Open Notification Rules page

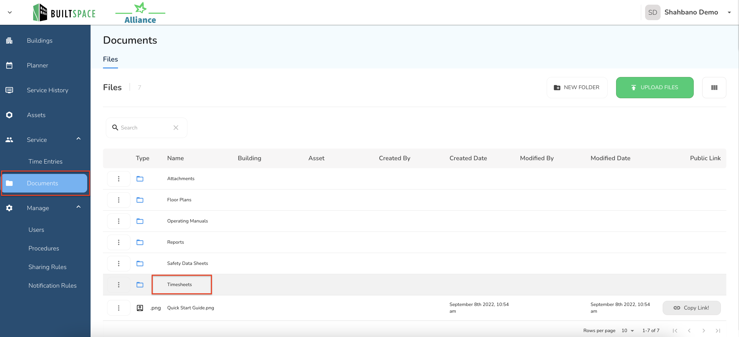53,285
